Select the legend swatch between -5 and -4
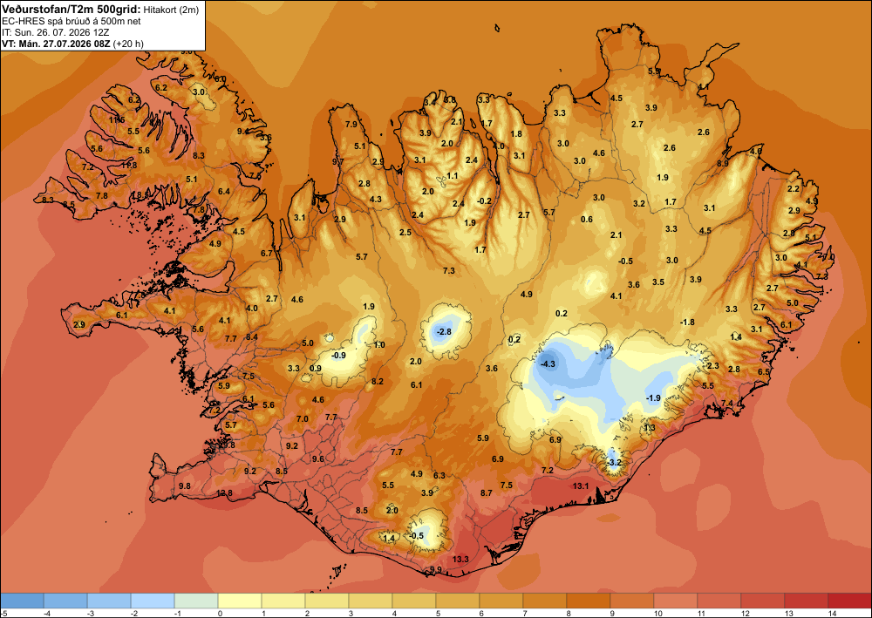The width and height of the screenshot is (872, 618). 23,601
